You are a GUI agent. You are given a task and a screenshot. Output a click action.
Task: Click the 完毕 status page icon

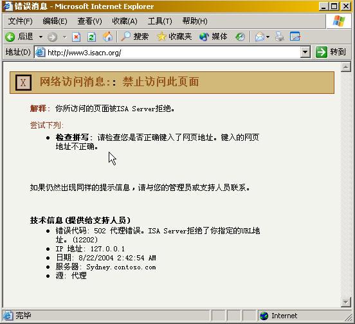pos(8,316)
